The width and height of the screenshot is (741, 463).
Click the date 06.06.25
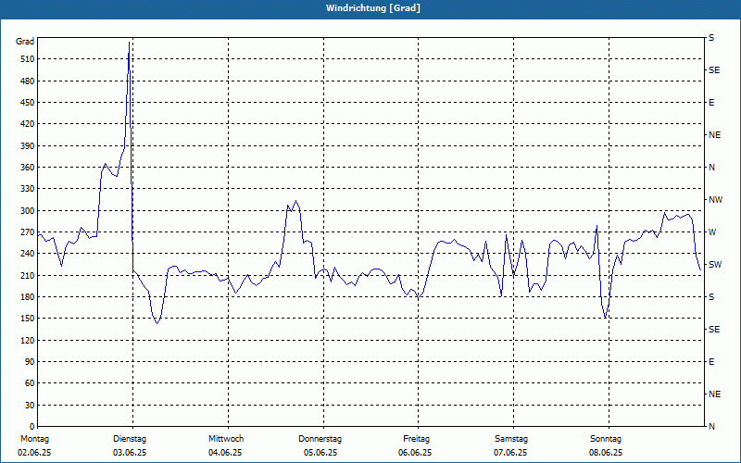pyautogui.click(x=415, y=453)
